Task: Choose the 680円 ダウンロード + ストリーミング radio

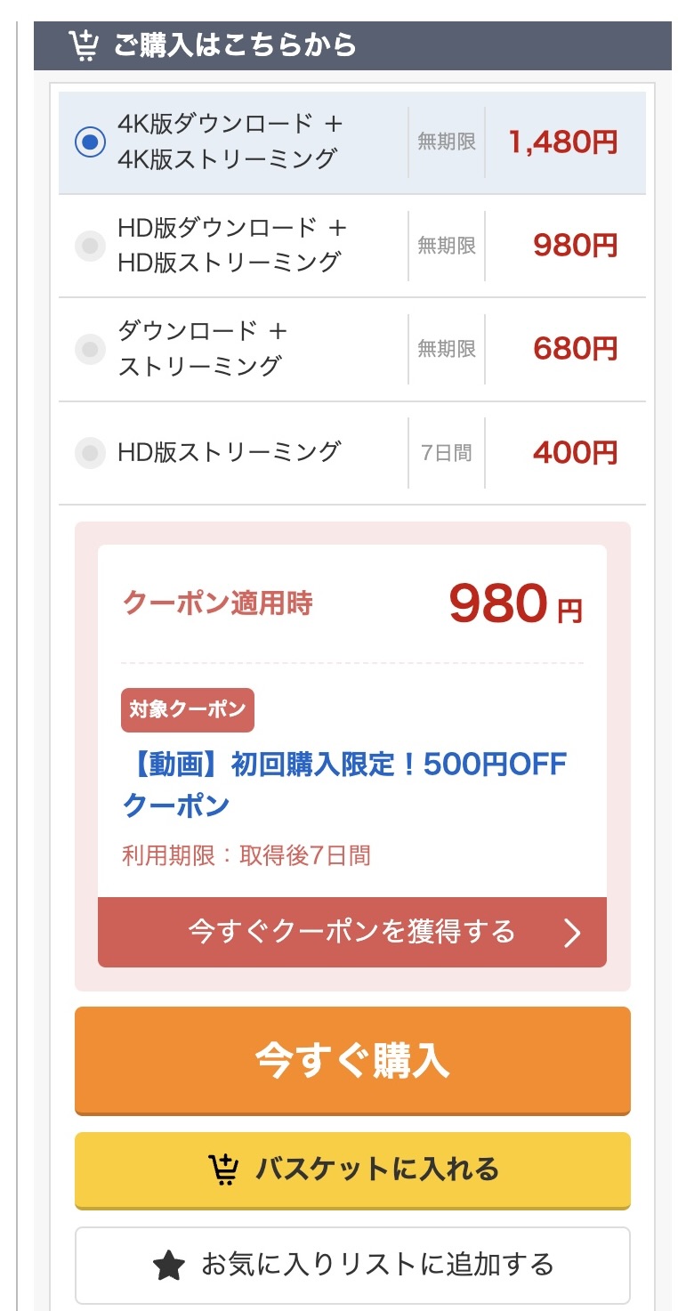Action: pyautogui.click(x=90, y=349)
